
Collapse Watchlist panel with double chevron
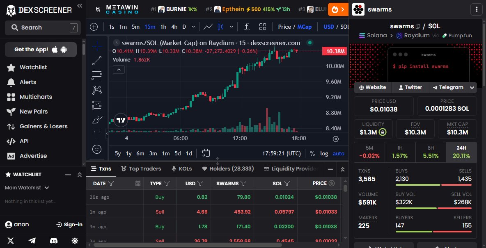(79, 175)
